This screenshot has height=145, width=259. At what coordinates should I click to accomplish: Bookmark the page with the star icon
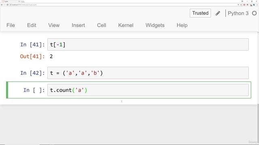pos(241,5)
